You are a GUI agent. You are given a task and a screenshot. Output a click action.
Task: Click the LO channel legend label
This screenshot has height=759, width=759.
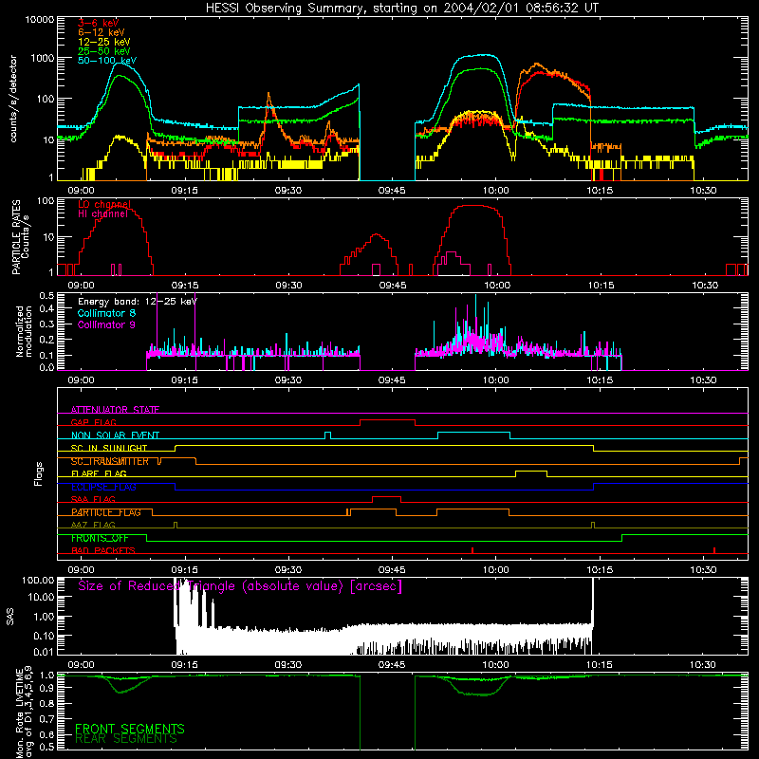[x=104, y=204]
